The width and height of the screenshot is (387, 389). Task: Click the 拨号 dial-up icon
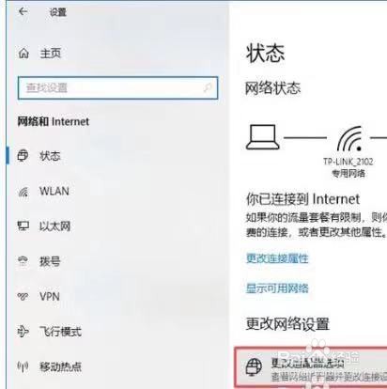tap(23, 261)
